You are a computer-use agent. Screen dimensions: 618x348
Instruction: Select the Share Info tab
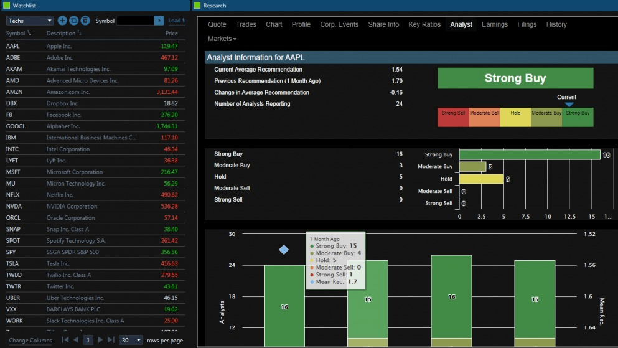[x=383, y=24]
